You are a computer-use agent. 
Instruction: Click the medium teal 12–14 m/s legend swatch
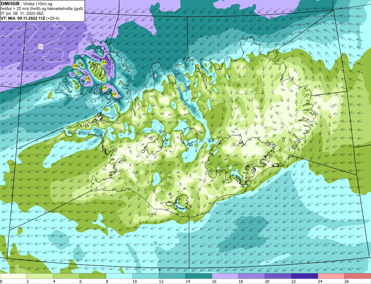172,276
